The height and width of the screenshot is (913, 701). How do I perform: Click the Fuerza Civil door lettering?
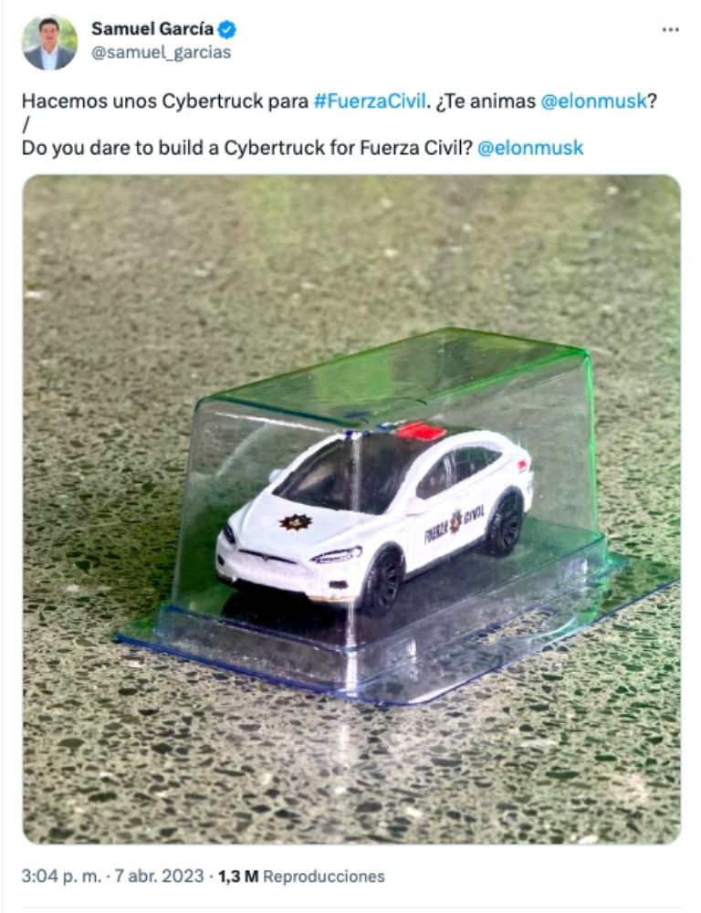[x=455, y=522]
